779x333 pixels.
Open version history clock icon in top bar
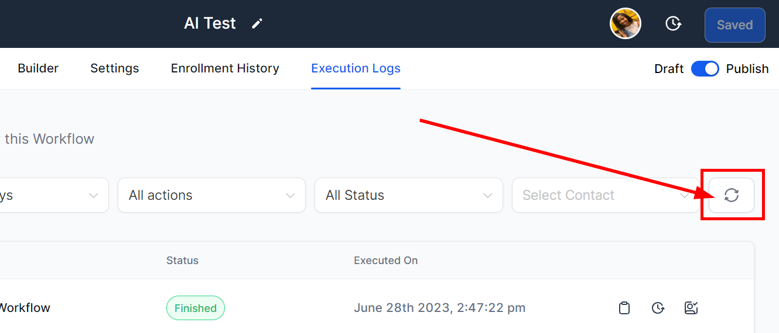pos(673,24)
